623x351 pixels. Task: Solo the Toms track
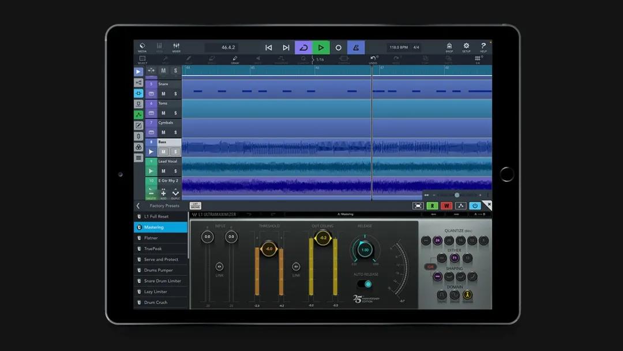pyautogui.click(x=175, y=113)
